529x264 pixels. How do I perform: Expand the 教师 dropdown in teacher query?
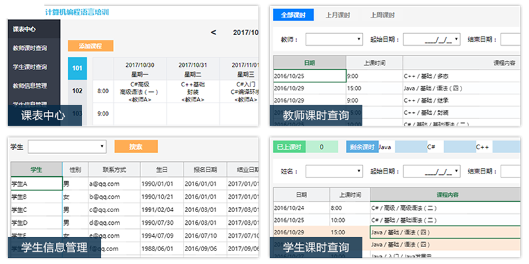coord(334,39)
